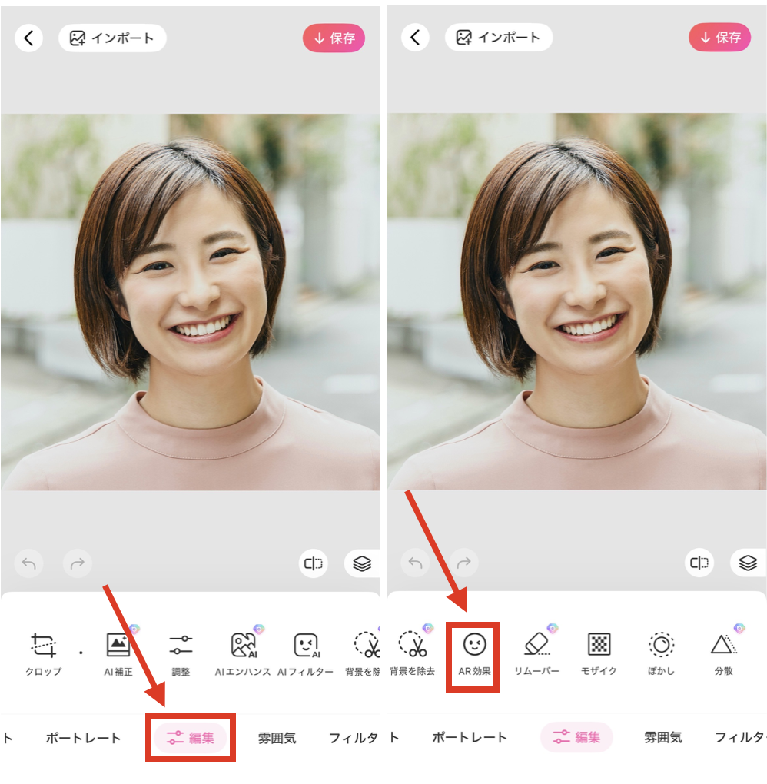Switch to 雰囲気 tab in right screen
Image resolution: width=767 pixels, height=784 pixels.
662,738
